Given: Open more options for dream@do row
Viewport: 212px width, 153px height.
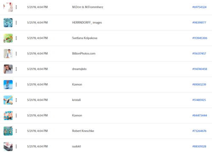Looking at the screenshot, I should coord(16,69).
